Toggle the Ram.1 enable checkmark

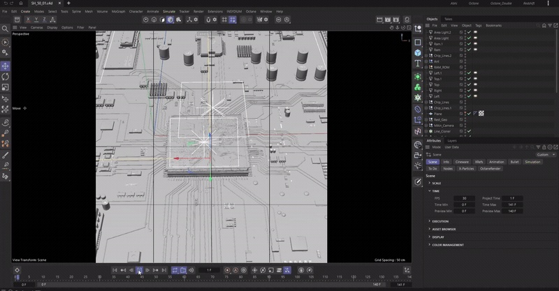469,44
